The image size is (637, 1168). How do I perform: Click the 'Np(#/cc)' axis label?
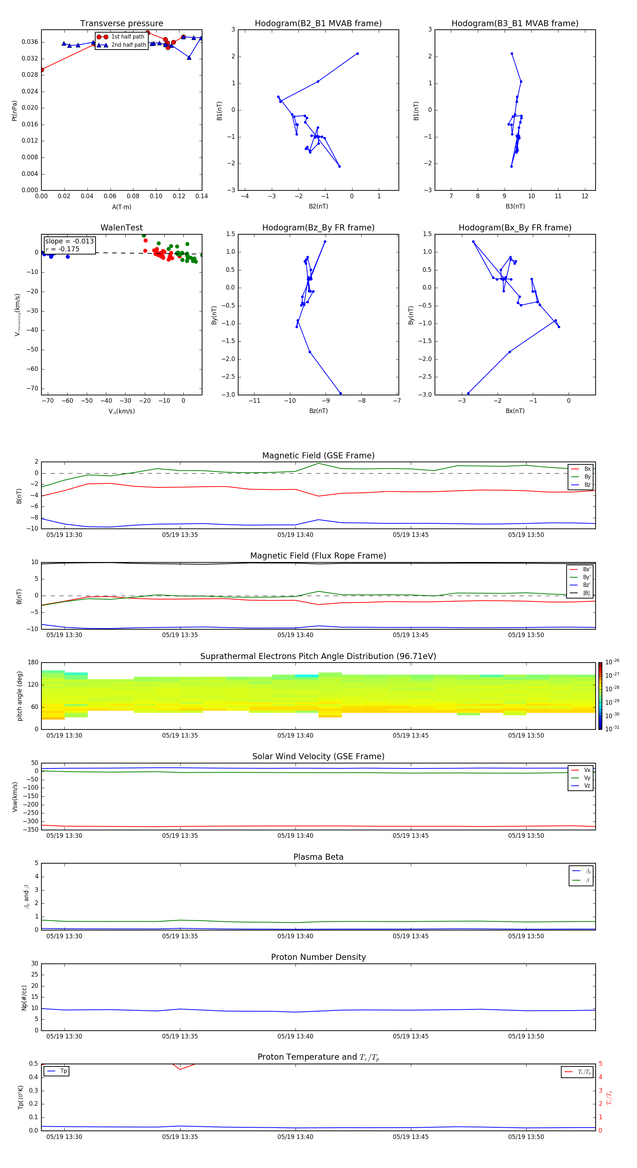coord(24,997)
